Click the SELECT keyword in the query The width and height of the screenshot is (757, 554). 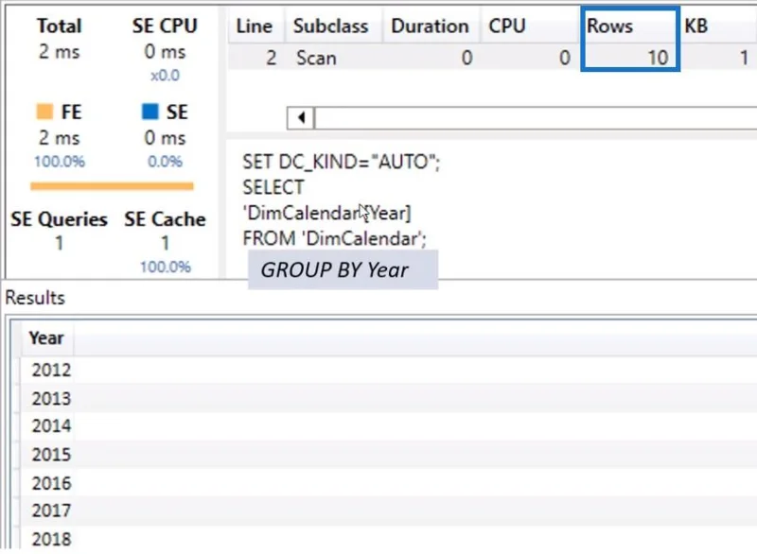click(x=273, y=187)
